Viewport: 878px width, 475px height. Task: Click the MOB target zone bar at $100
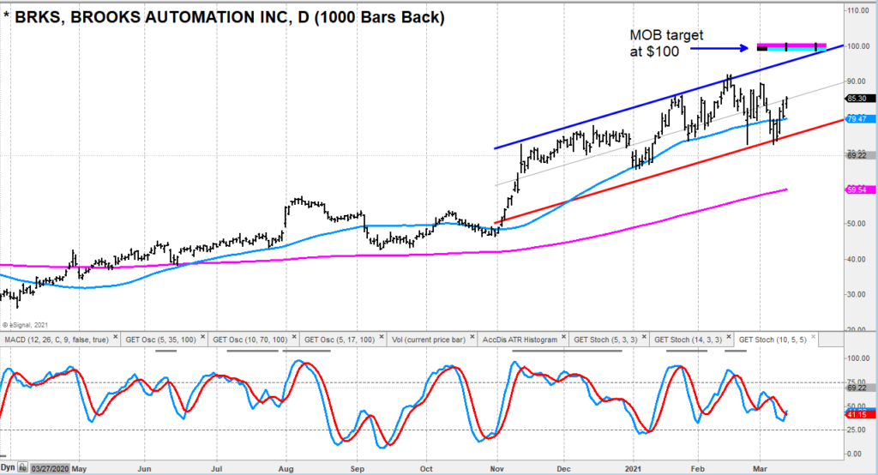(791, 47)
